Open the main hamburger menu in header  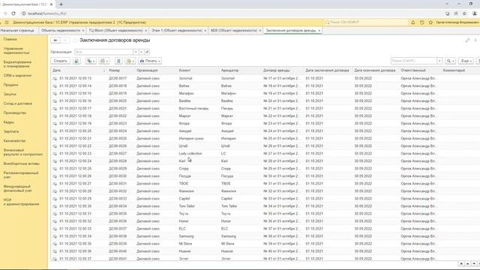coord(7,22)
